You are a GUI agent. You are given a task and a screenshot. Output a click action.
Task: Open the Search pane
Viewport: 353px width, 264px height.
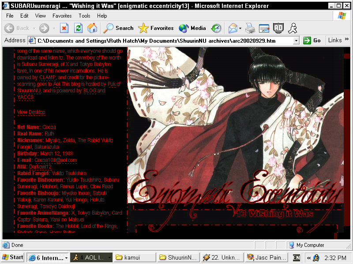point(118,28)
